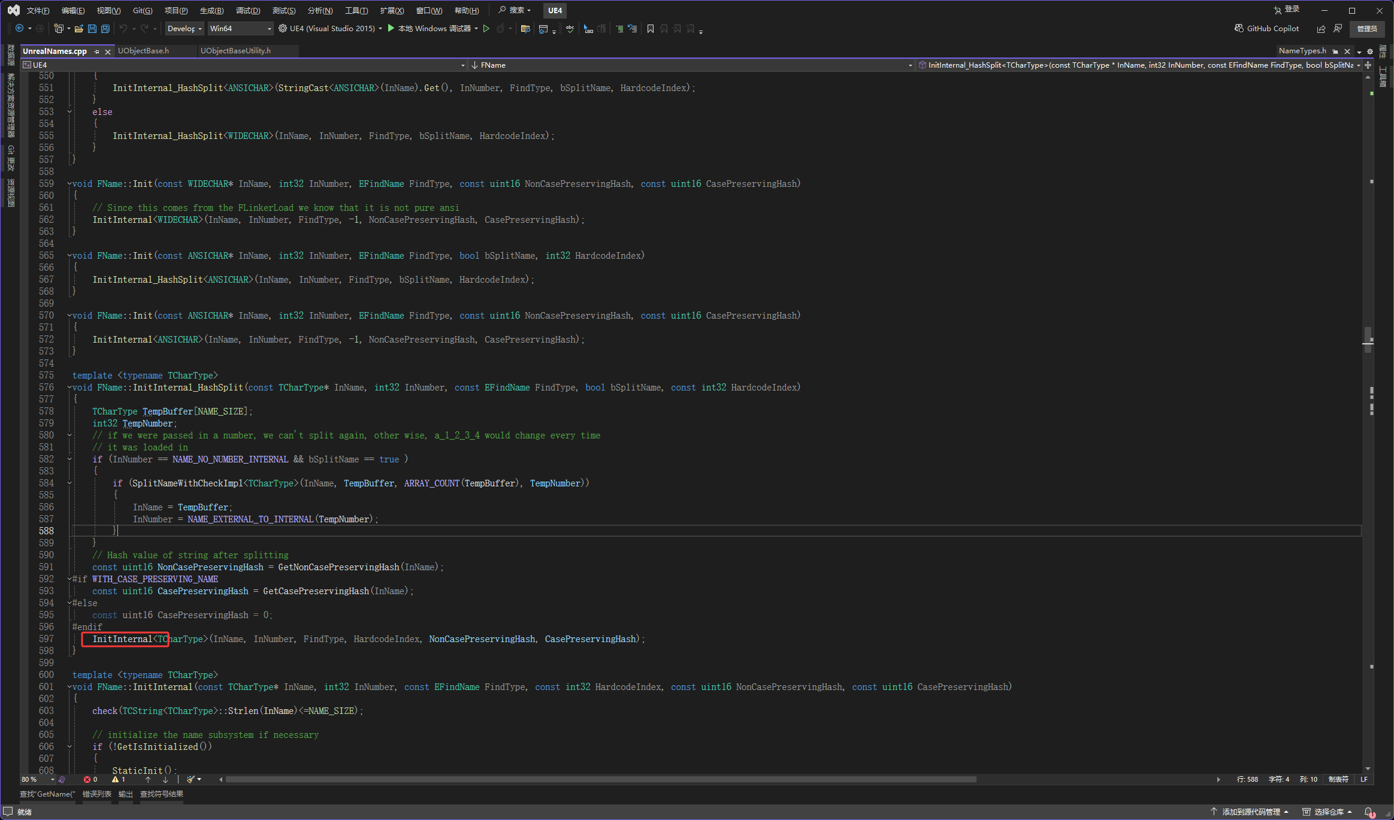
Task: Toggle the pin on the UnrealNames.cpp tab
Action: pos(97,52)
